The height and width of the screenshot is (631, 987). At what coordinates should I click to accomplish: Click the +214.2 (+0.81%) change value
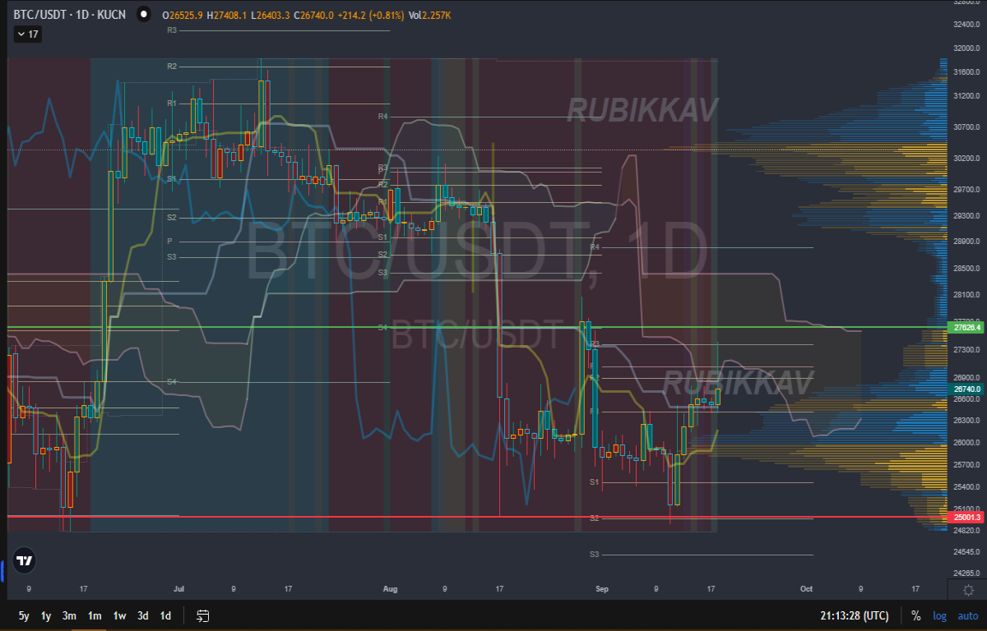pyautogui.click(x=371, y=16)
